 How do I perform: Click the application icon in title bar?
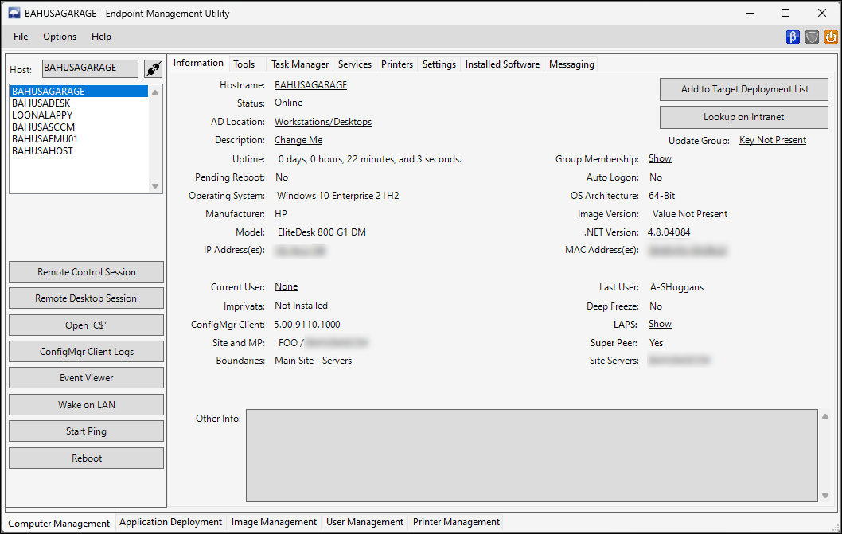tap(14, 14)
